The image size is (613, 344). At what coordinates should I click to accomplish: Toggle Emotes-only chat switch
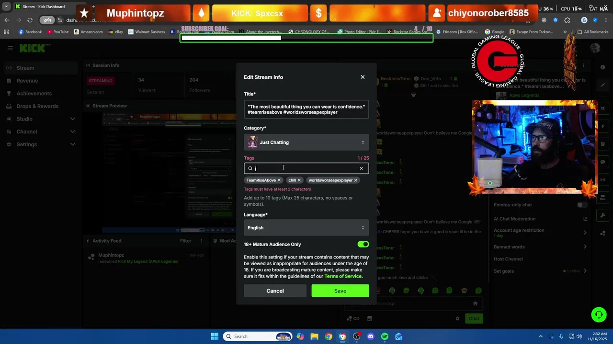[x=582, y=205]
